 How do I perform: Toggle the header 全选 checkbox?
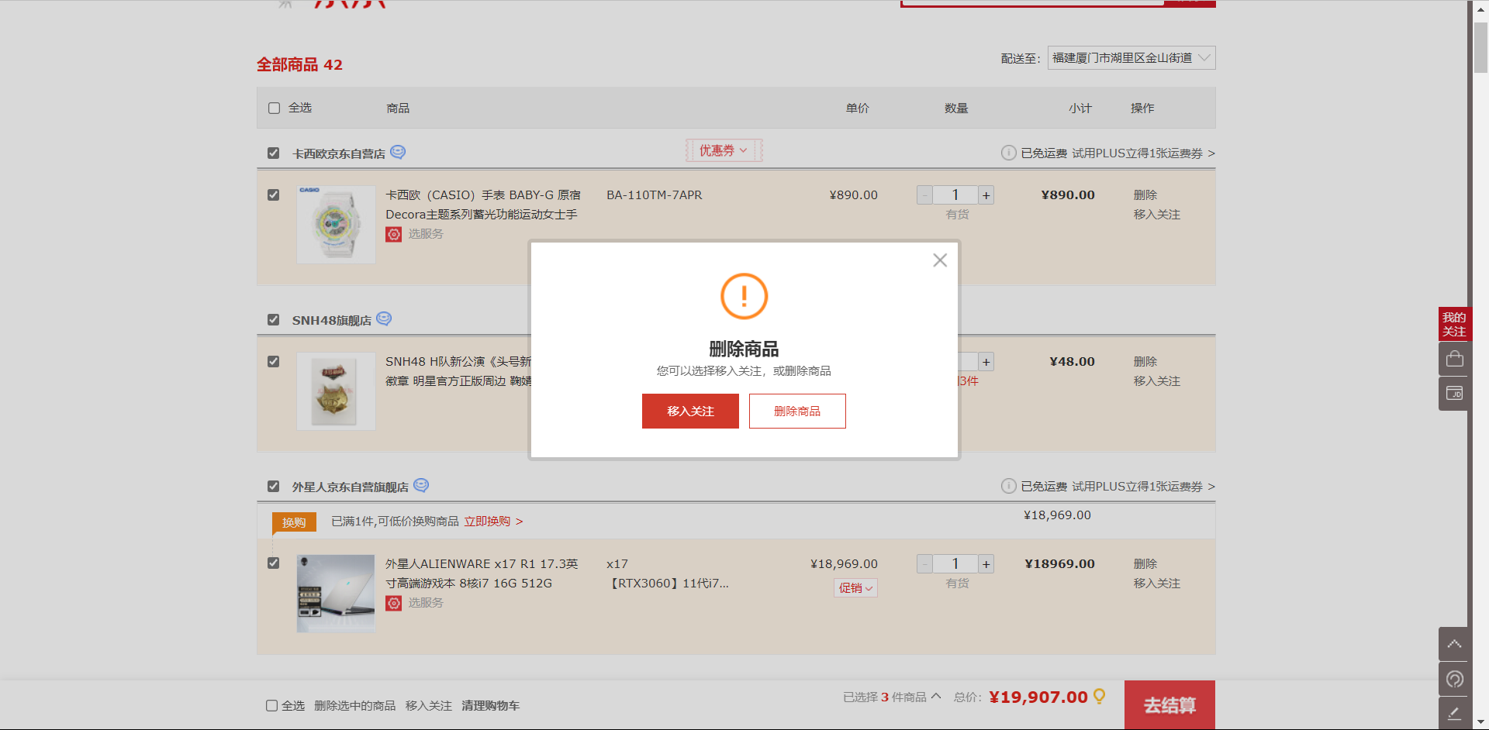click(x=274, y=108)
